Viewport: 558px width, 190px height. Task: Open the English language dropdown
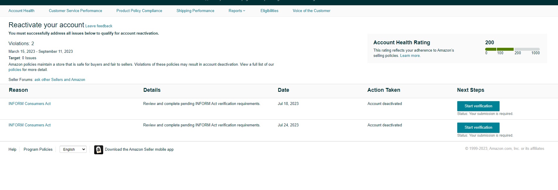click(73, 150)
